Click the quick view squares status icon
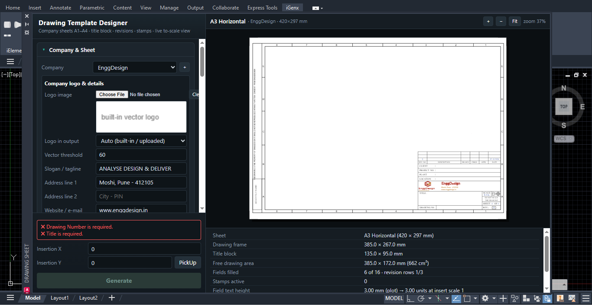This screenshot has width=592, height=307. 527,298
